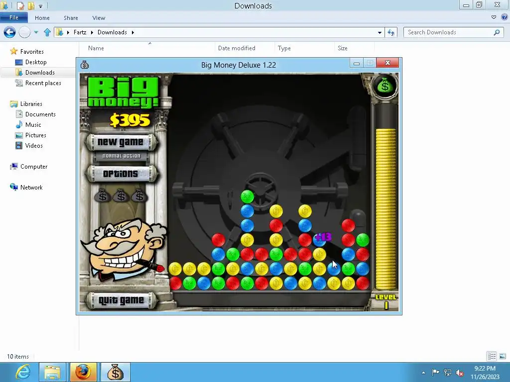510x382 pixels.
Task: Open the Pictures library
Action: pyautogui.click(x=35, y=135)
